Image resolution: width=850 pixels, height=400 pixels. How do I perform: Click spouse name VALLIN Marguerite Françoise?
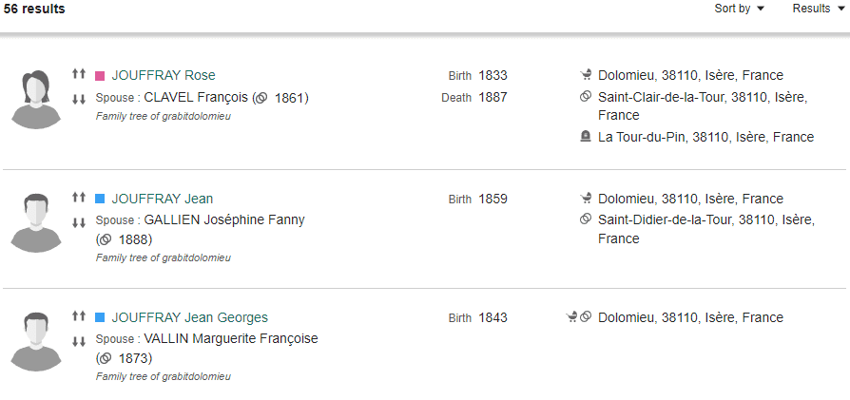pos(231,339)
